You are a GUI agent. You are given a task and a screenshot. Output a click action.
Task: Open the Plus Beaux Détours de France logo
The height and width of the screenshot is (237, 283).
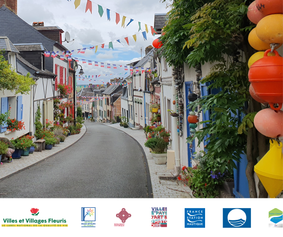pos(88,217)
